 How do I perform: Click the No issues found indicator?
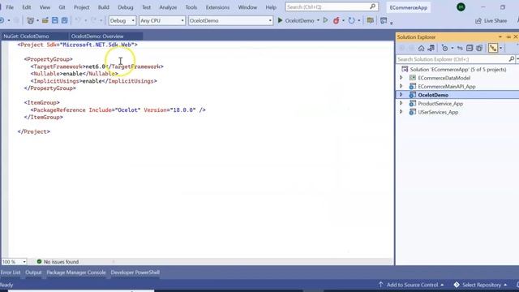click(58, 261)
